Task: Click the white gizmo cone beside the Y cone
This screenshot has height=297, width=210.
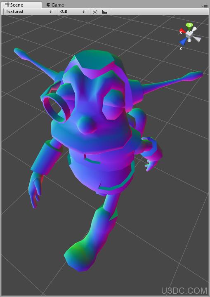Action: pyautogui.click(x=194, y=29)
